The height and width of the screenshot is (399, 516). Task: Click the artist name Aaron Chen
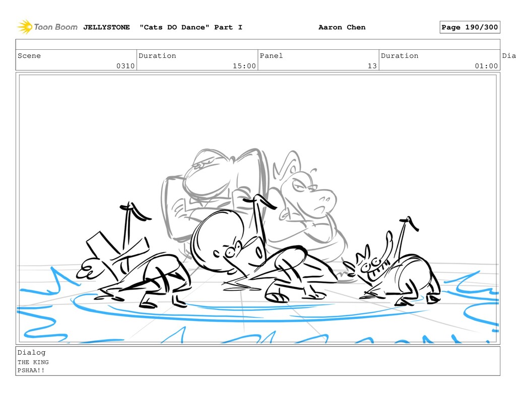342,27
